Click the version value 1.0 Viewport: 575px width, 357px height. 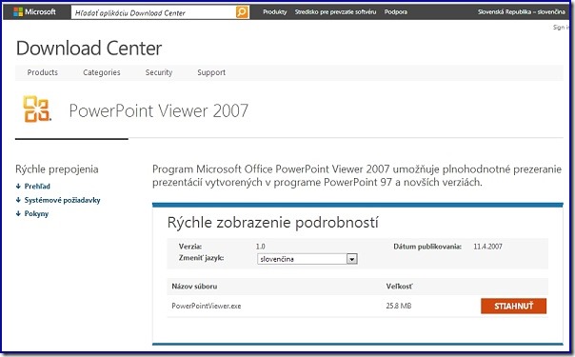pos(260,247)
